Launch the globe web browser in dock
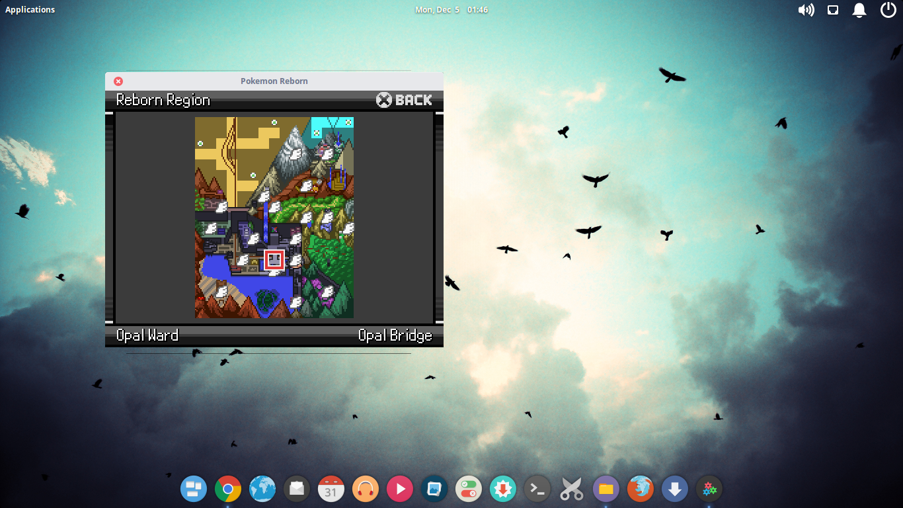The width and height of the screenshot is (903, 508). coord(262,489)
